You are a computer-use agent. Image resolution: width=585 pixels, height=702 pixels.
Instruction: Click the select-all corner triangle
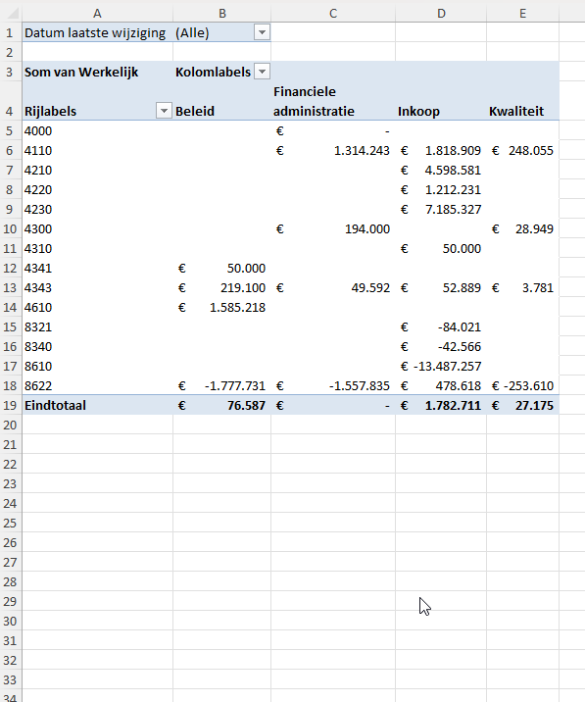[x=11, y=13]
